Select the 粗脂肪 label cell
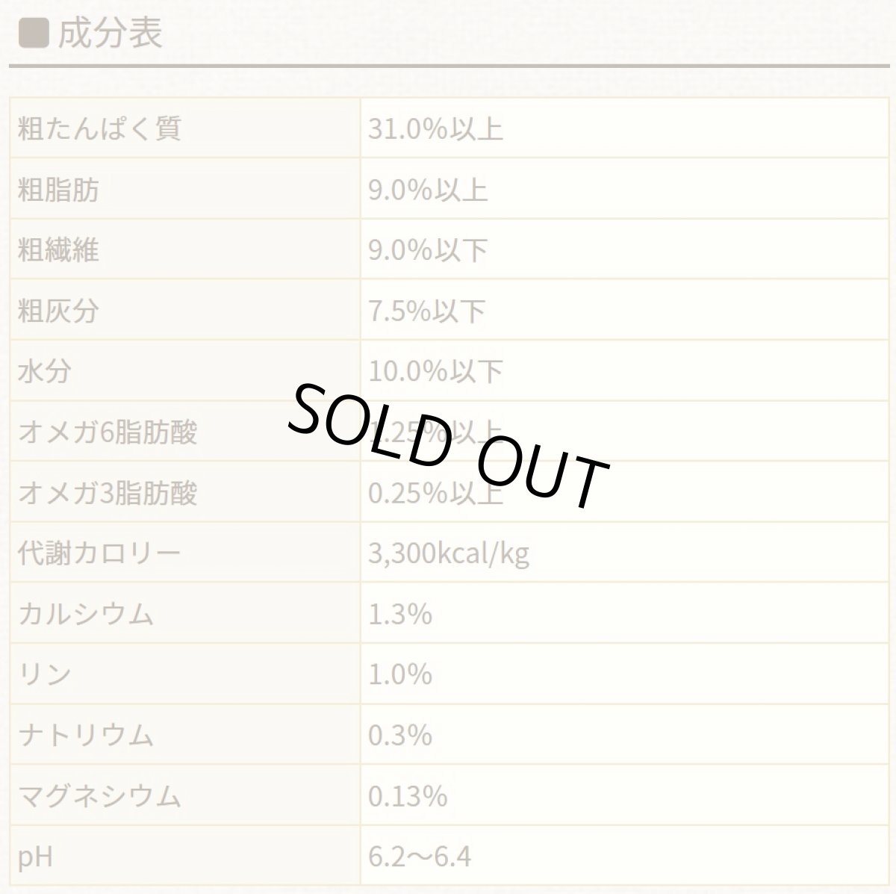The width and height of the screenshot is (896, 894). tap(58, 190)
